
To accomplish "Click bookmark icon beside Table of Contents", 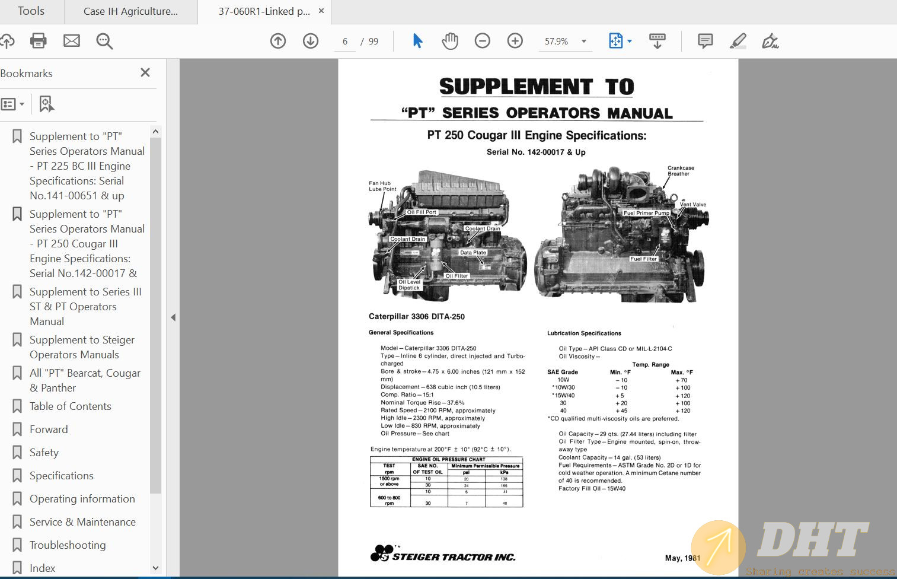I will tap(17, 406).
